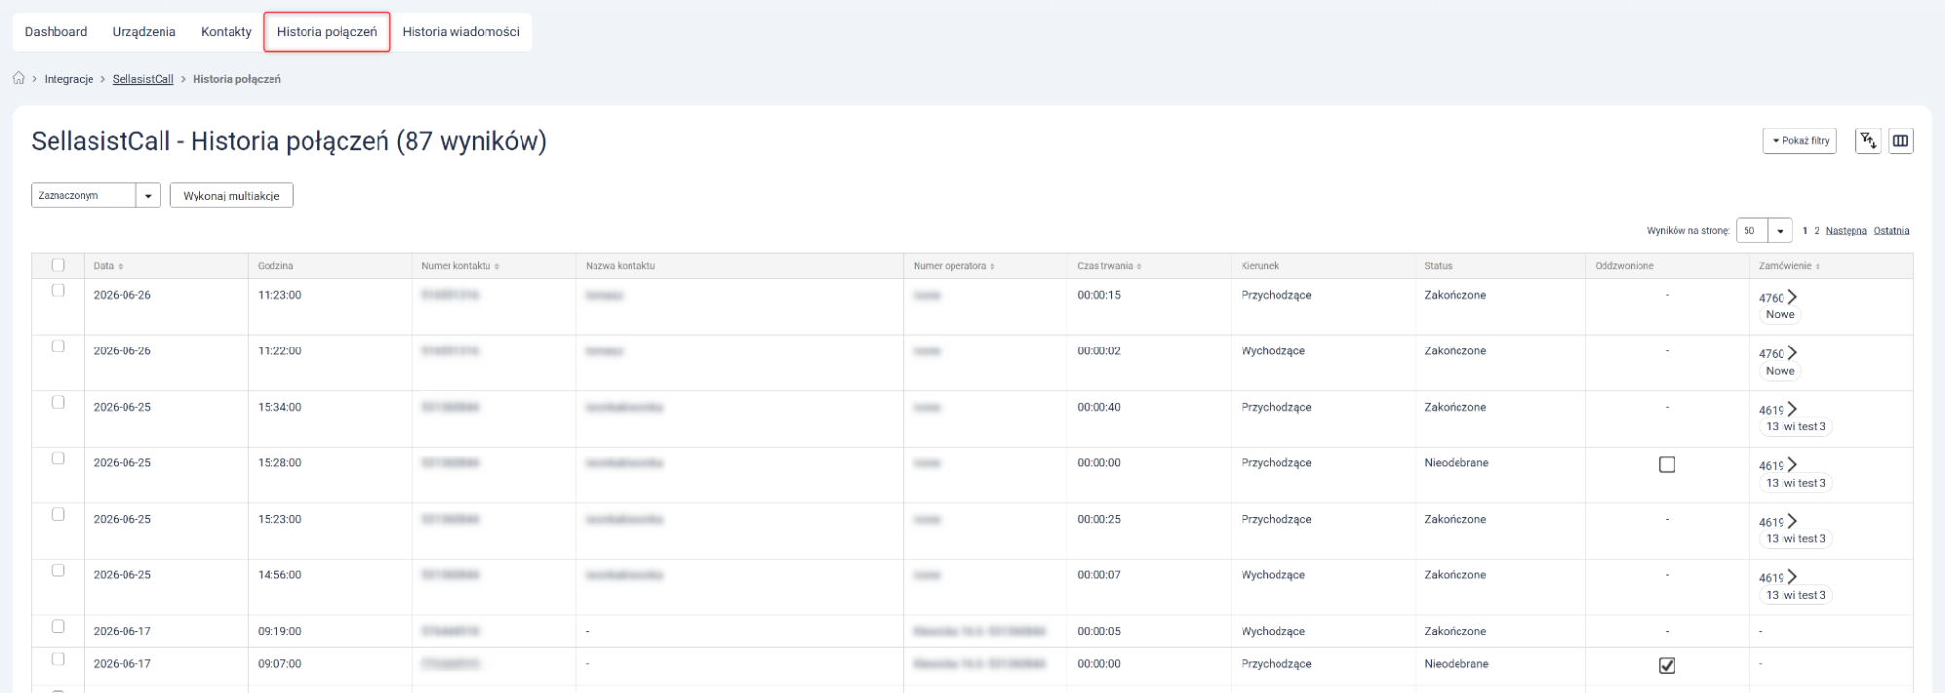This screenshot has width=1945, height=693.
Task: Select the row with time 09:07:00
Action: (58, 659)
